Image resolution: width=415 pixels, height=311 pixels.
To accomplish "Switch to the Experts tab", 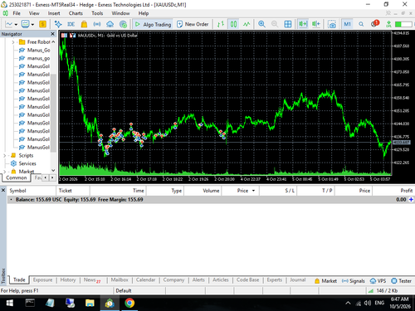I will [275, 279].
